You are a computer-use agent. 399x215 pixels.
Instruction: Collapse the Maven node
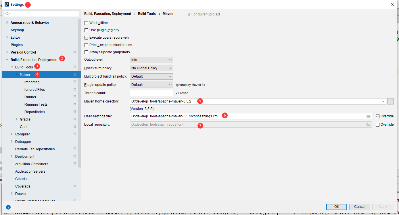tap(16, 74)
